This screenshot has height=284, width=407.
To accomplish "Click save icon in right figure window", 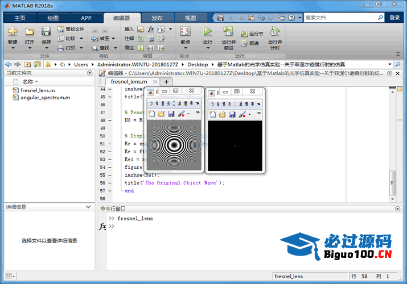I will click(232, 114).
